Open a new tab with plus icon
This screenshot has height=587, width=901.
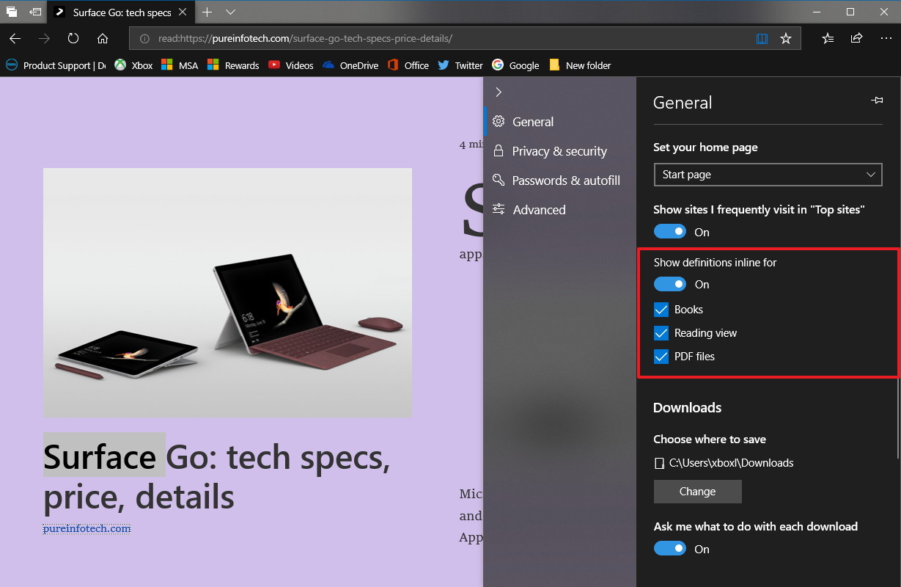[x=207, y=12]
